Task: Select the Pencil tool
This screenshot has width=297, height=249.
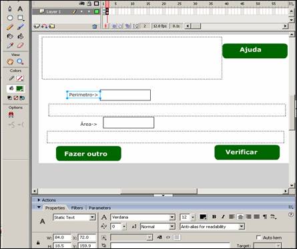Action: coord(10,27)
